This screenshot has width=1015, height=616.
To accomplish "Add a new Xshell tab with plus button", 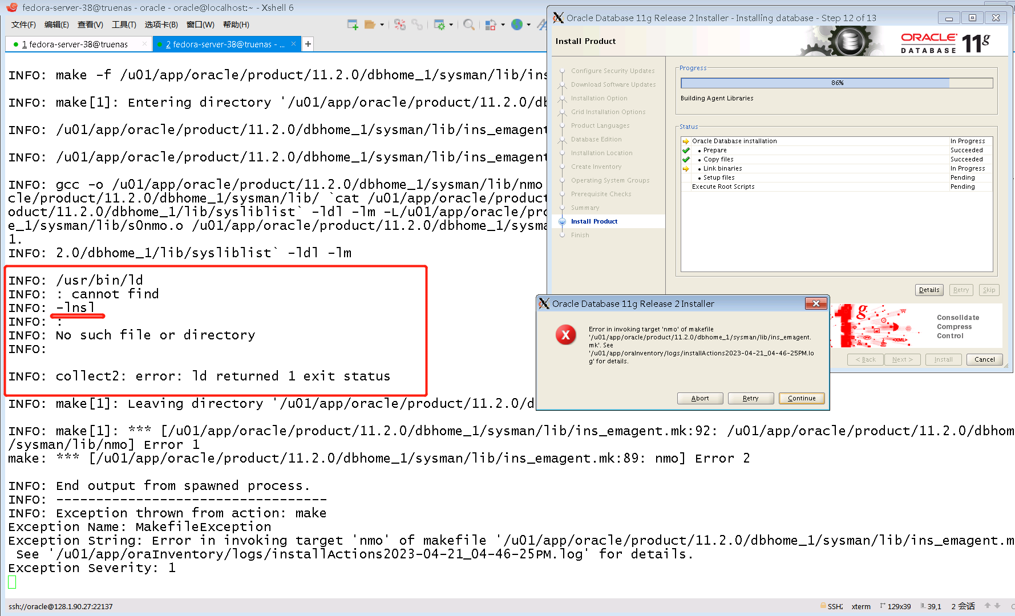I will (x=308, y=44).
